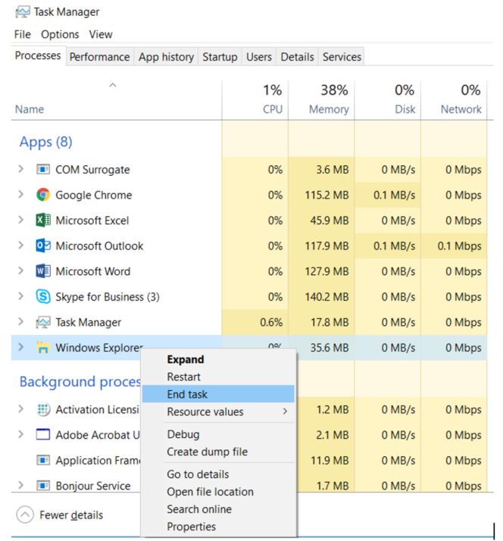Expand the Google Chrome process group
The image size is (503, 541).
tap(21, 195)
